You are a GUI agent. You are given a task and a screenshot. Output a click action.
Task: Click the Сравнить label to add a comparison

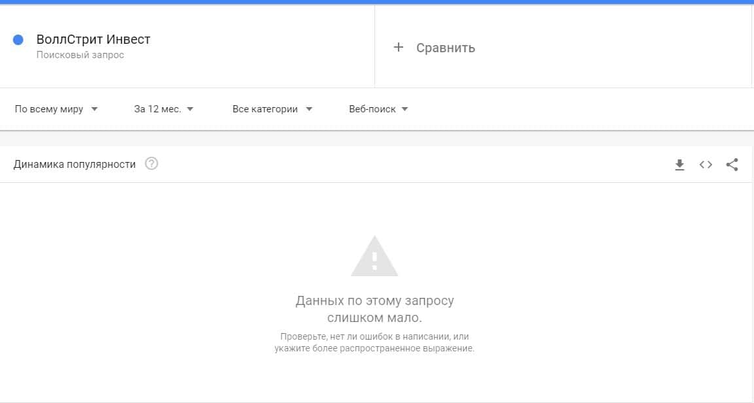pos(446,48)
